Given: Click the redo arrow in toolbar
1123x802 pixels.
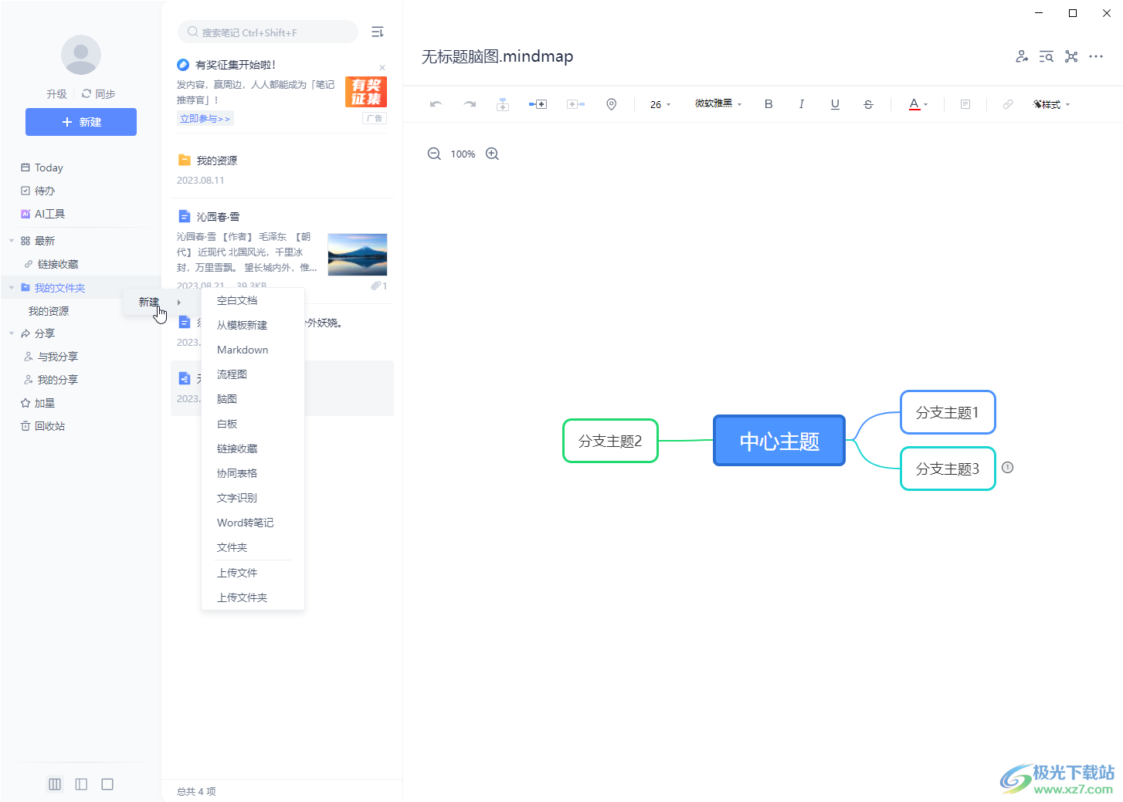Looking at the screenshot, I should click(470, 104).
